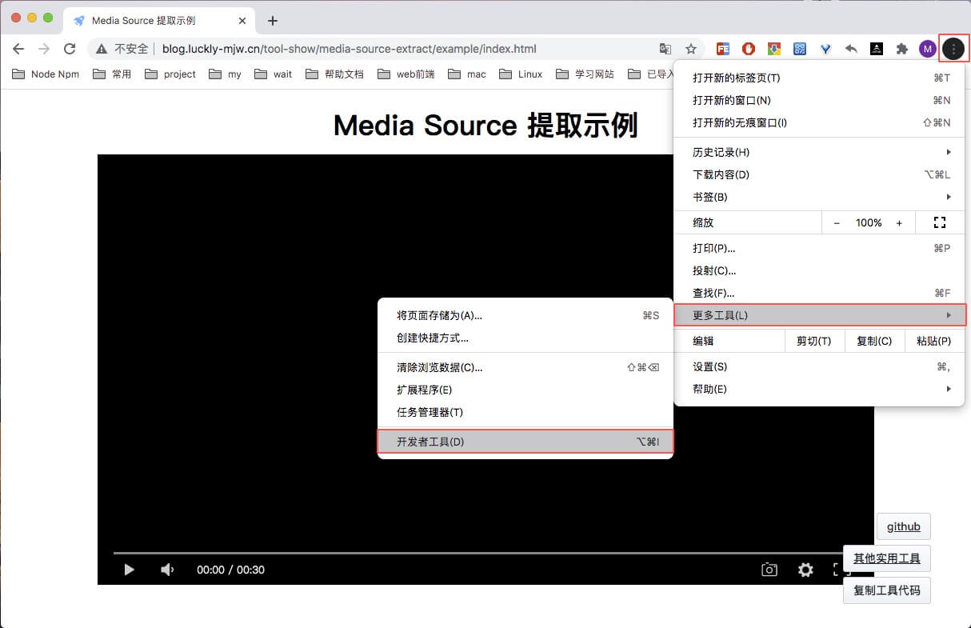Click the 100% zoom level value
The image size is (971, 628).
[x=869, y=223]
